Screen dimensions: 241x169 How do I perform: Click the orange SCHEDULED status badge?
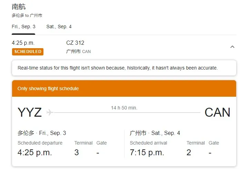28,52
